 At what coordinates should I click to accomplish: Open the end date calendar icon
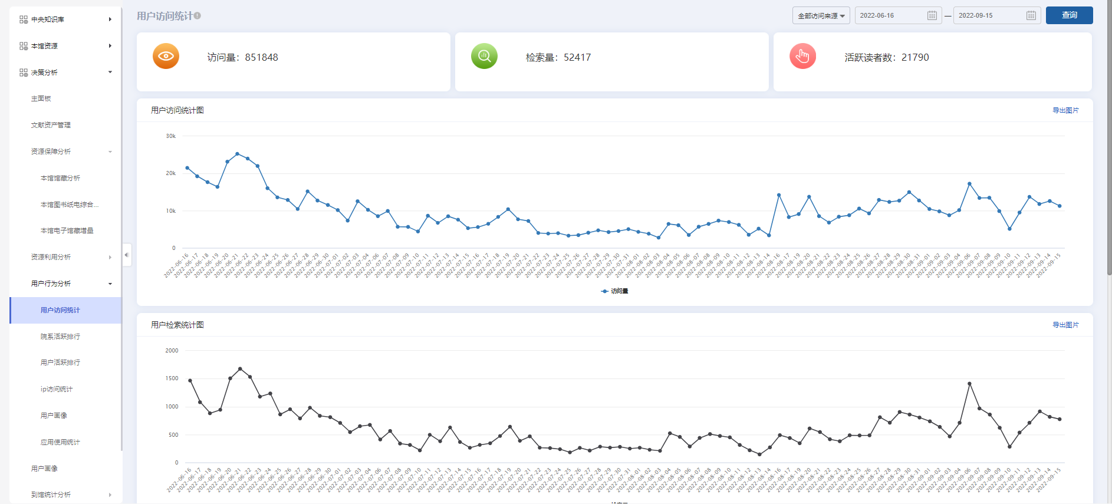tap(1031, 15)
